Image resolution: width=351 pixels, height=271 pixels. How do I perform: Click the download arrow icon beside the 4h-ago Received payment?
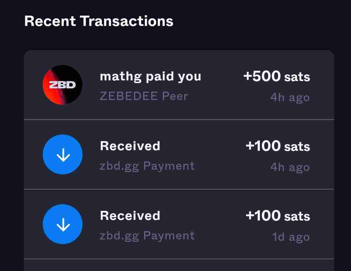pos(63,154)
